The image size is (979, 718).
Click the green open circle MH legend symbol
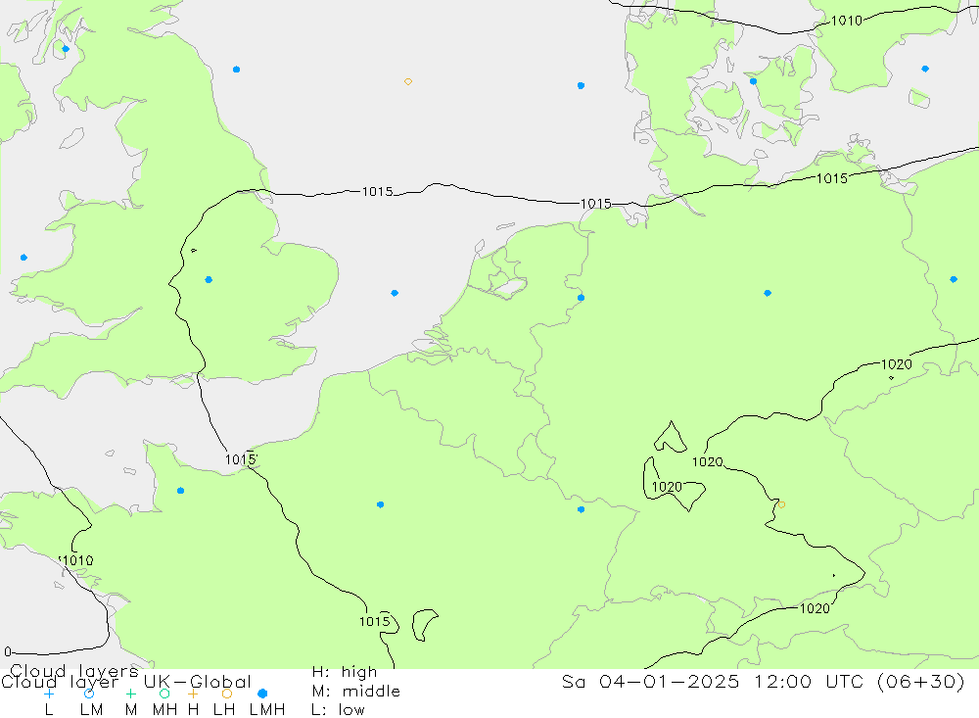tap(164, 694)
